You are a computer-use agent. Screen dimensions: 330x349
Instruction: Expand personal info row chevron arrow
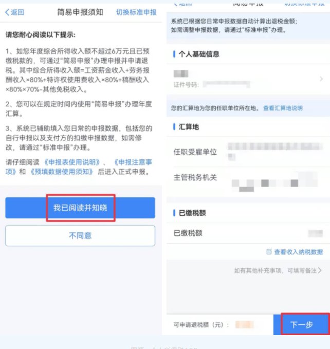point(321,79)
